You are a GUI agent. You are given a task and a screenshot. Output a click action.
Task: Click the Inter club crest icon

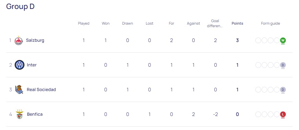[19, 65]
